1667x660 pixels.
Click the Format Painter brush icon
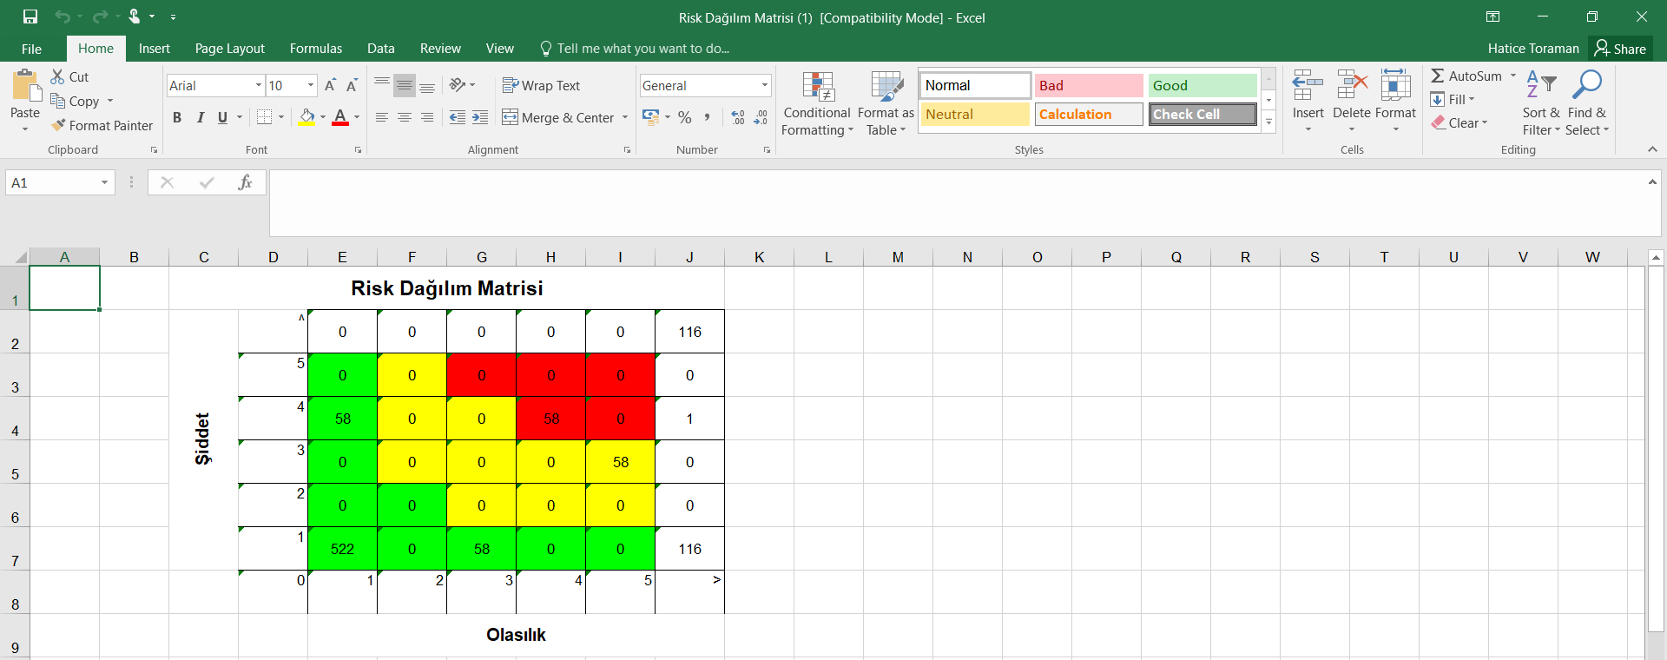pyautogui.click(x=58, y=125)
